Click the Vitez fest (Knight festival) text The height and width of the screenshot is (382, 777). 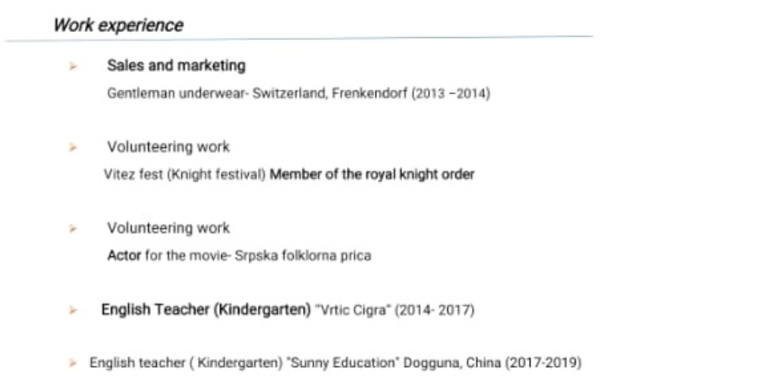[185, 175]
